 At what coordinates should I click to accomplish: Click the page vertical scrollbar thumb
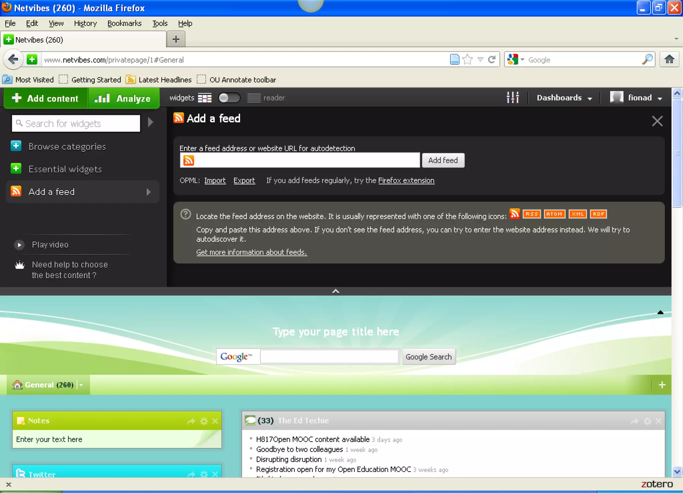pos(677,153)
